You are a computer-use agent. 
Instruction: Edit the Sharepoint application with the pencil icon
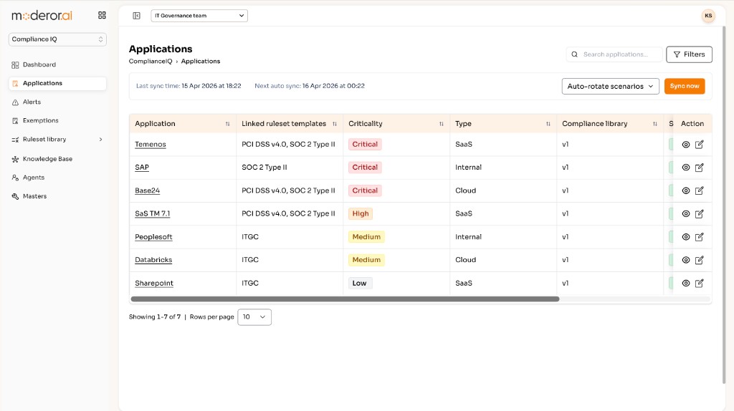click(700, 284)
